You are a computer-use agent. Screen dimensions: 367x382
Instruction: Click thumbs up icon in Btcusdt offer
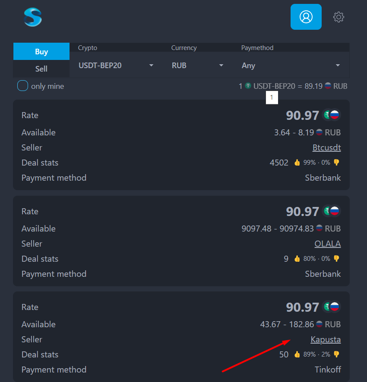(x=297, y=163)
